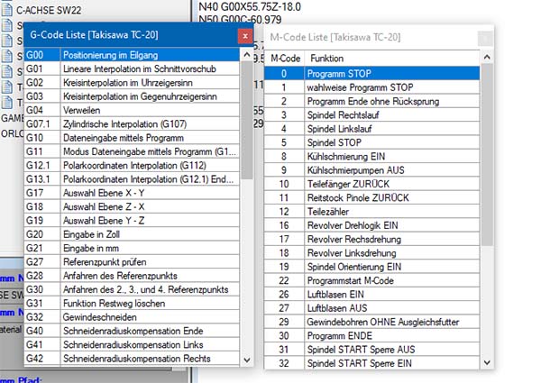
Task: Select M-Code 0 Programm STOP row
Action: tap(371, 73)
